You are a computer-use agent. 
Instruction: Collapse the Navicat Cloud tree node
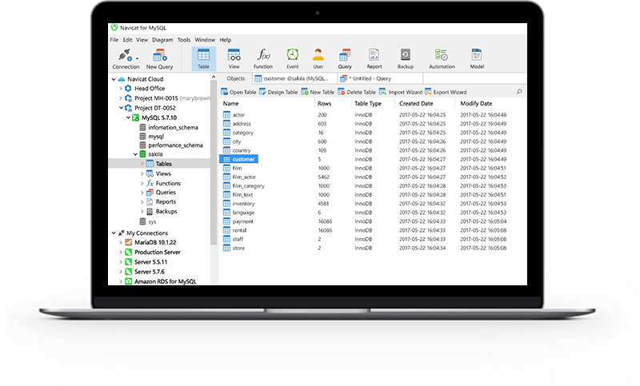(114, 79)
